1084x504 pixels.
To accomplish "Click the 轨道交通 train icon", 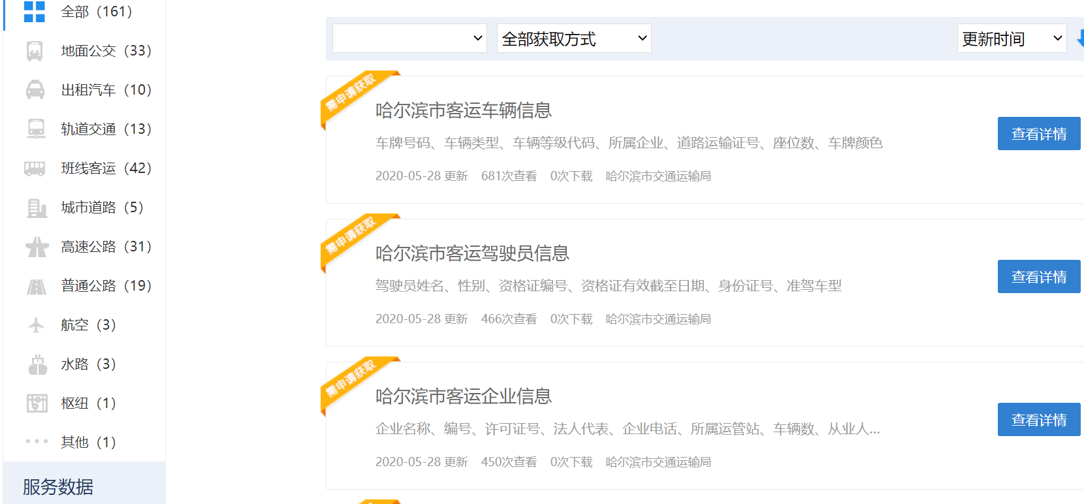I will [x=36, y=129].
